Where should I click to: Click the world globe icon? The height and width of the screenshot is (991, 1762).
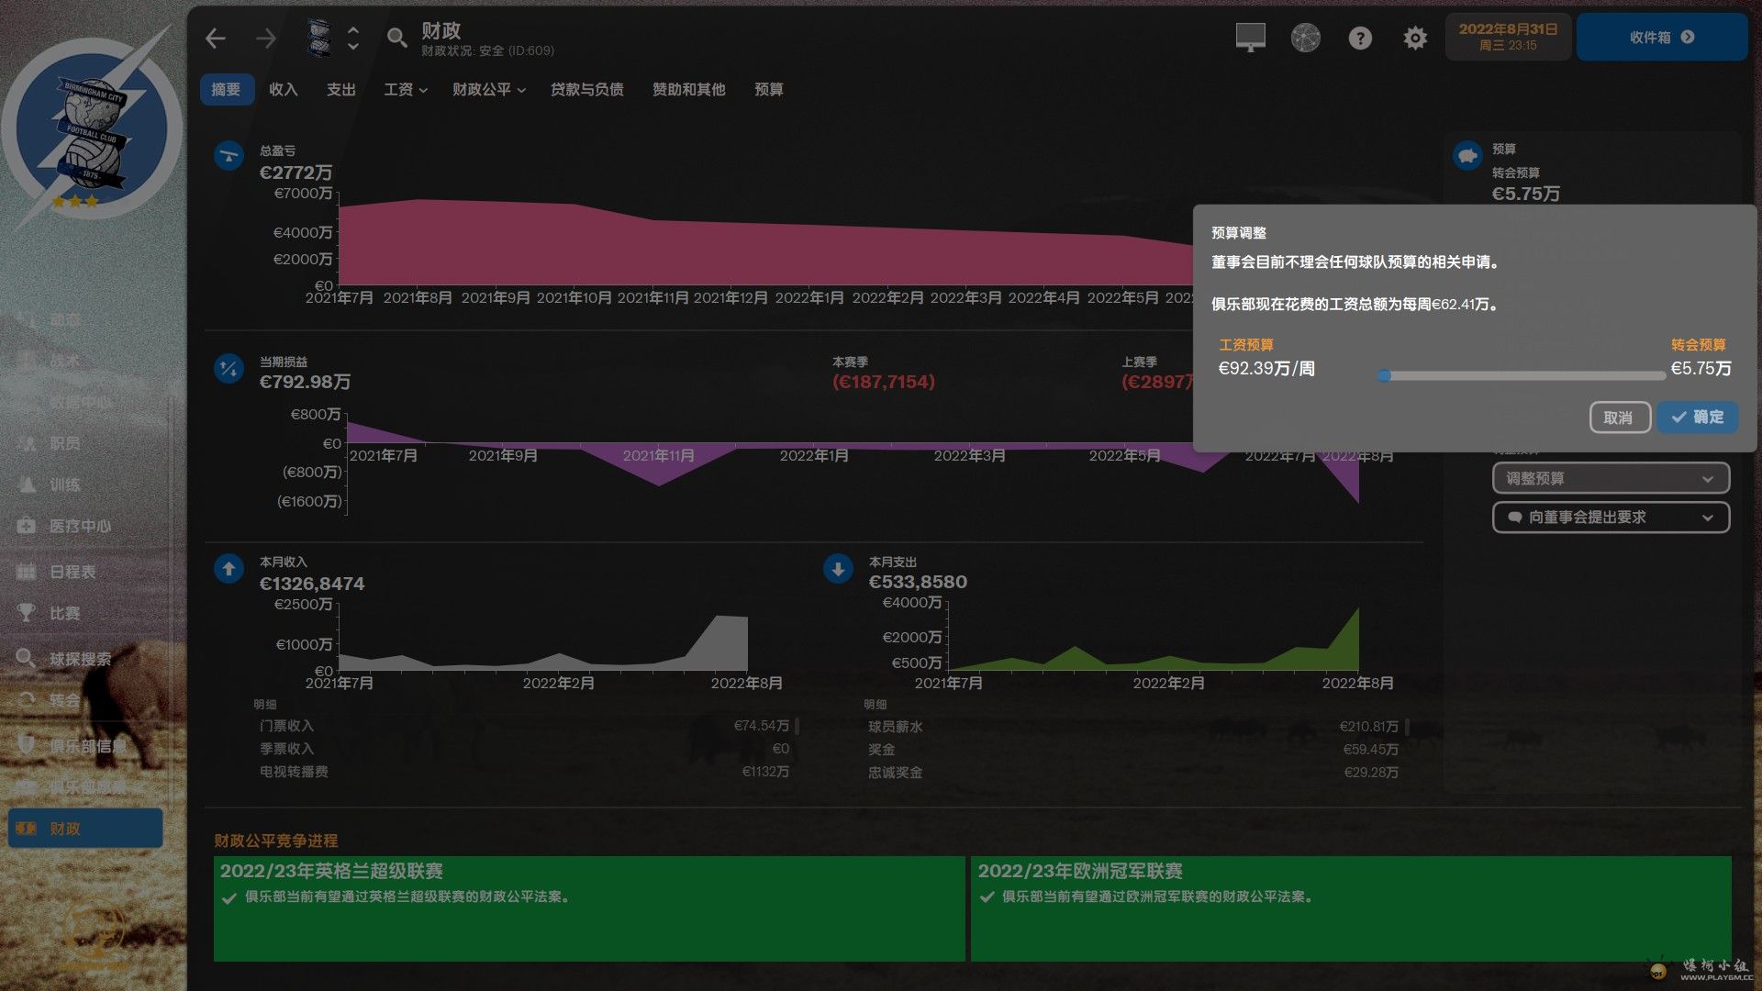click(x=1305, y=38)
